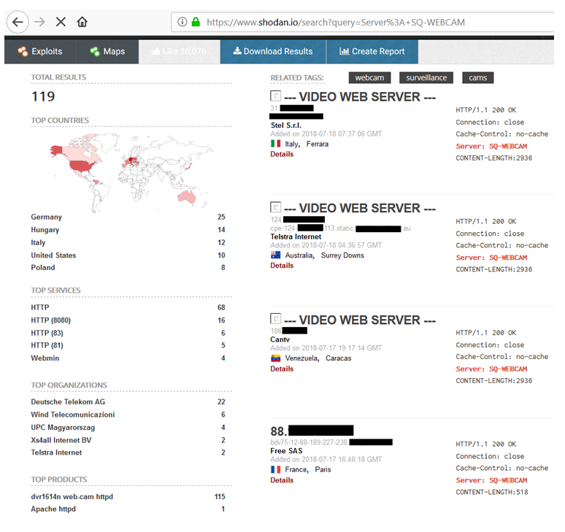Click Create Report button
Viewport: 565px width, 532px height.
click(372, 52)
